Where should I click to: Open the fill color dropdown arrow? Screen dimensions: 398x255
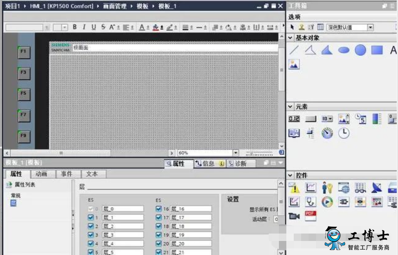click(162, 28)
